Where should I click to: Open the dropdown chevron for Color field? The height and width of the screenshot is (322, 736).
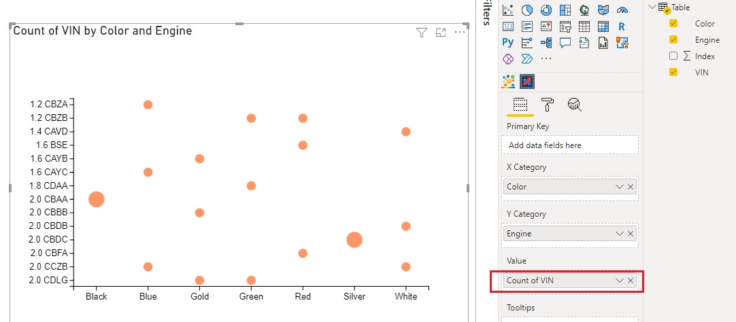pos(620,187)
